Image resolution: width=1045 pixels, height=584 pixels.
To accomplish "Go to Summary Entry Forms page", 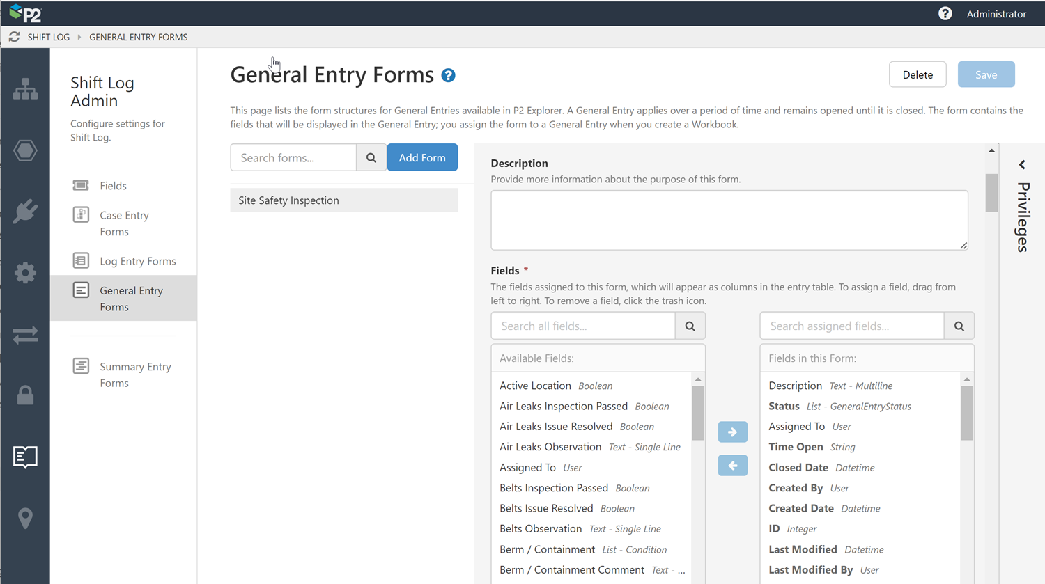I will click(135, 374).
